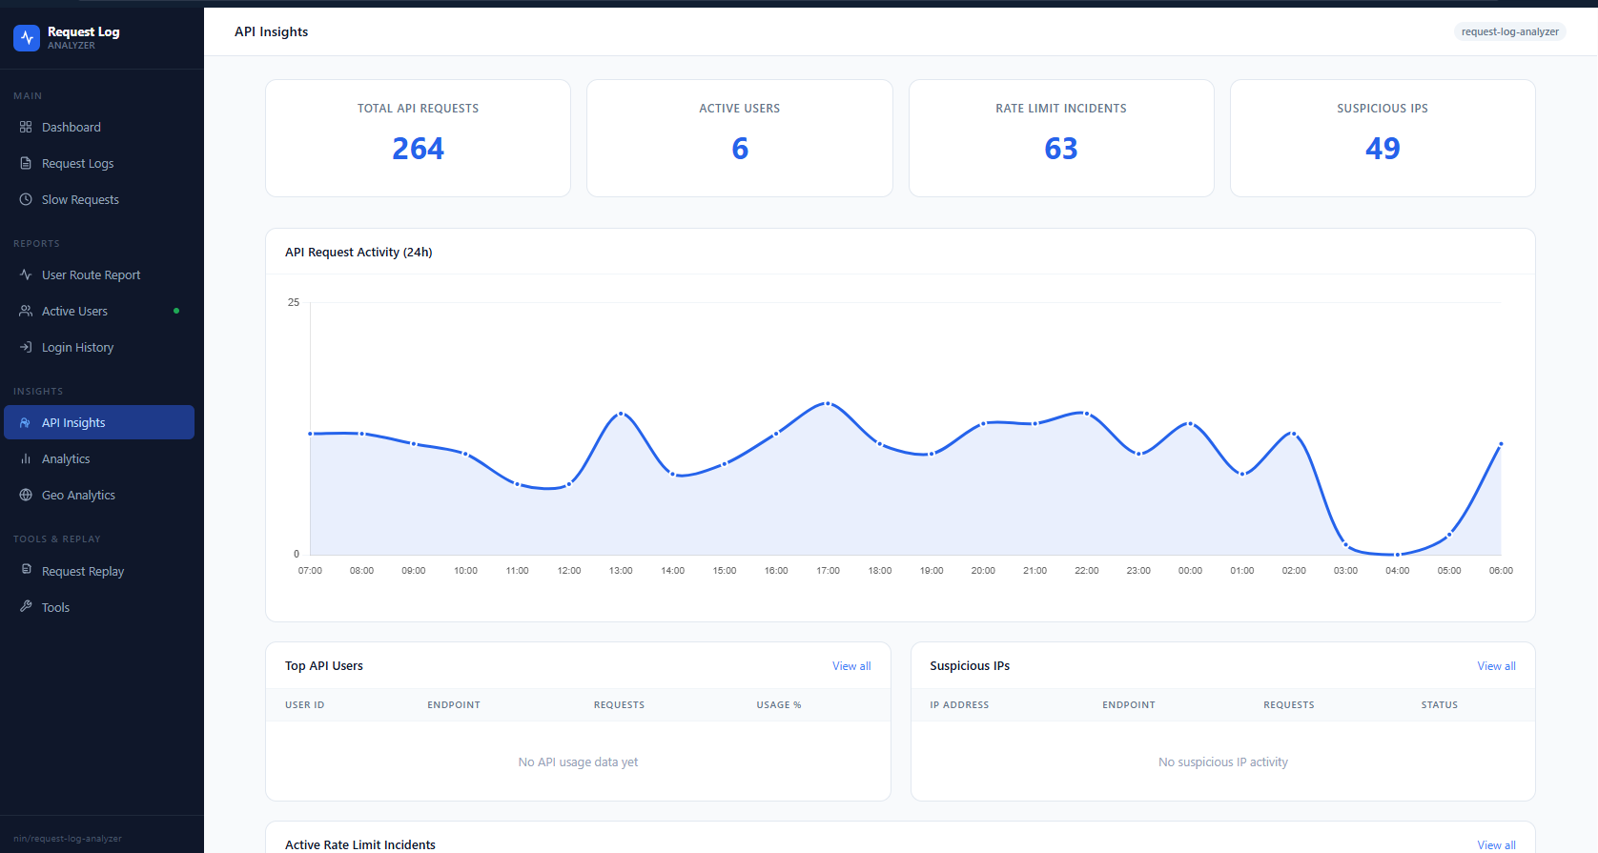The height and width of the screenshot is (853, 1598).
Task: Open Request Replay from sidebar
Action: coord(99,571)
